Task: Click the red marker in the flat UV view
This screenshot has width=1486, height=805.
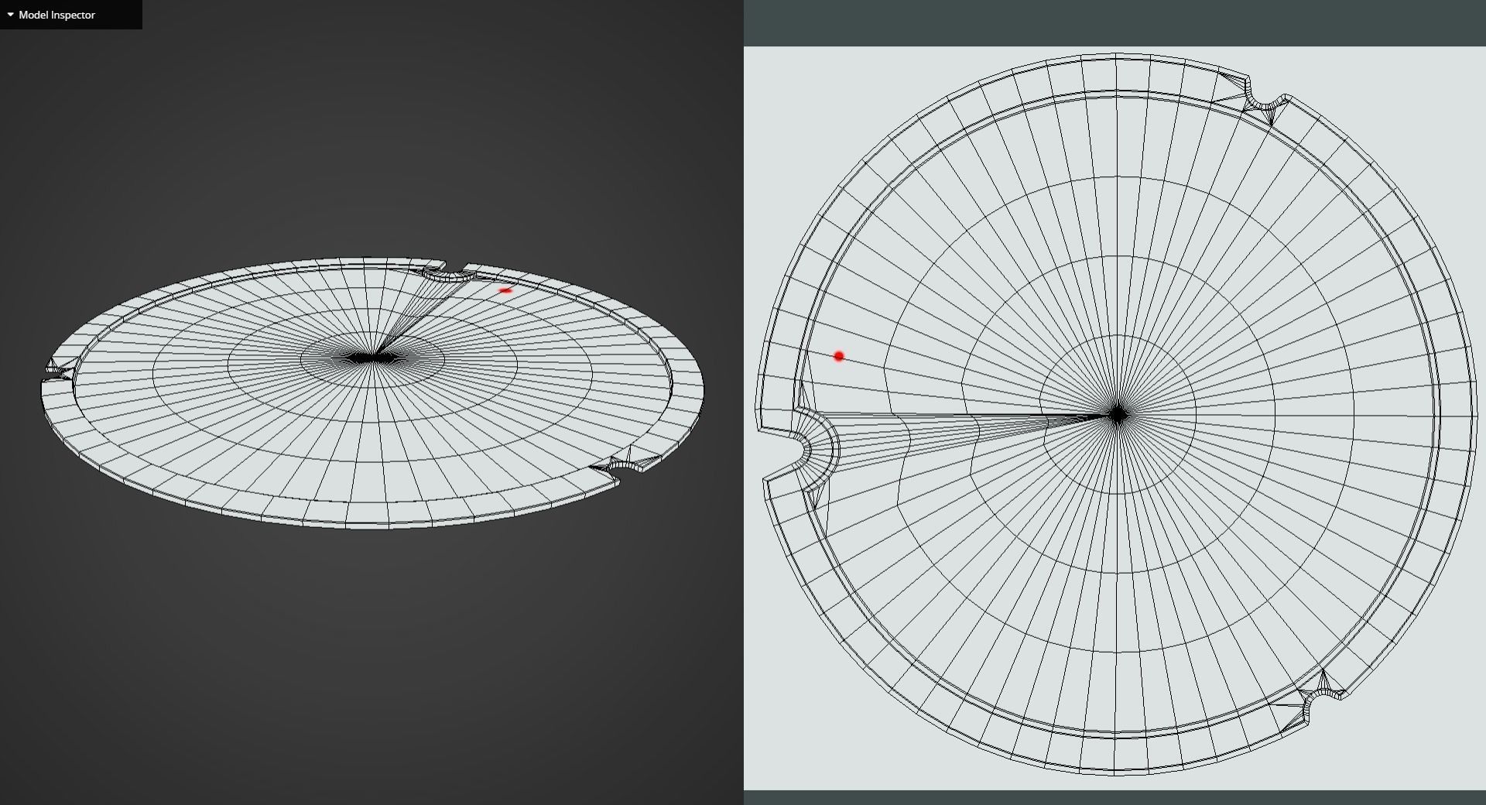Action: point(839,356)
